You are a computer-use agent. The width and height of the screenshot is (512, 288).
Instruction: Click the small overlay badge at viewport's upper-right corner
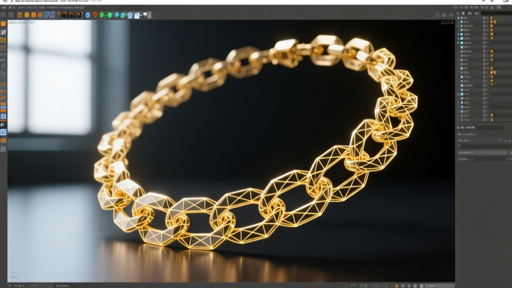tap(447, 22)
